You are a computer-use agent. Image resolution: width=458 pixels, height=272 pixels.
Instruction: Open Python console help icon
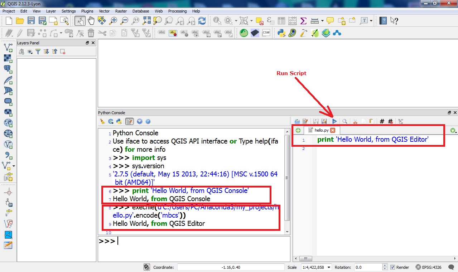tap(148, 121)
